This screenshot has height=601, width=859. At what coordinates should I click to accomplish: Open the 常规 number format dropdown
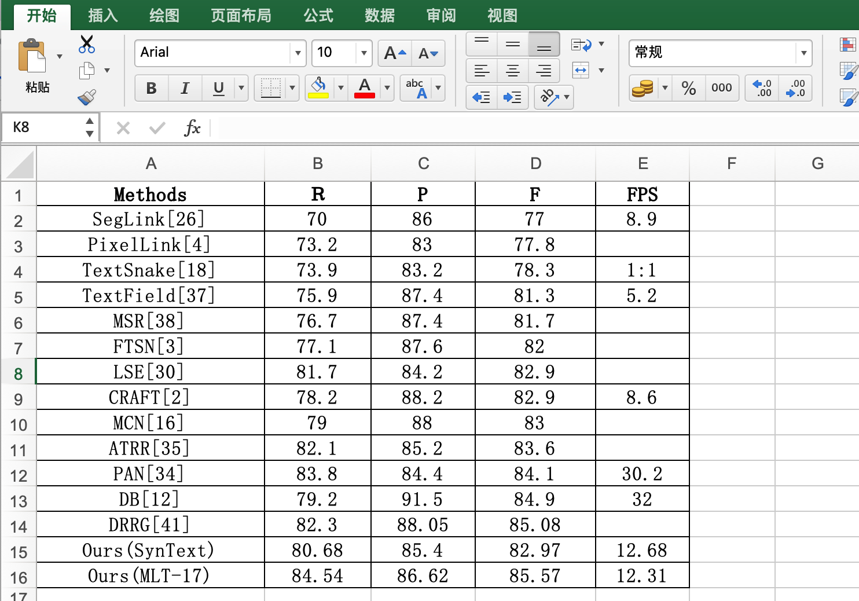[803, 53]
